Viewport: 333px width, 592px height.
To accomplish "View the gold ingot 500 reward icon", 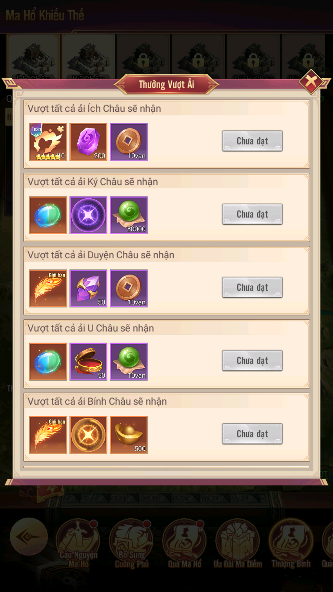I will click(129, 435).
